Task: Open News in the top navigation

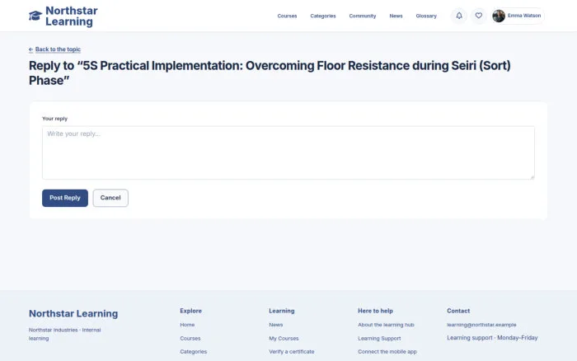Action: coord(396,16)
